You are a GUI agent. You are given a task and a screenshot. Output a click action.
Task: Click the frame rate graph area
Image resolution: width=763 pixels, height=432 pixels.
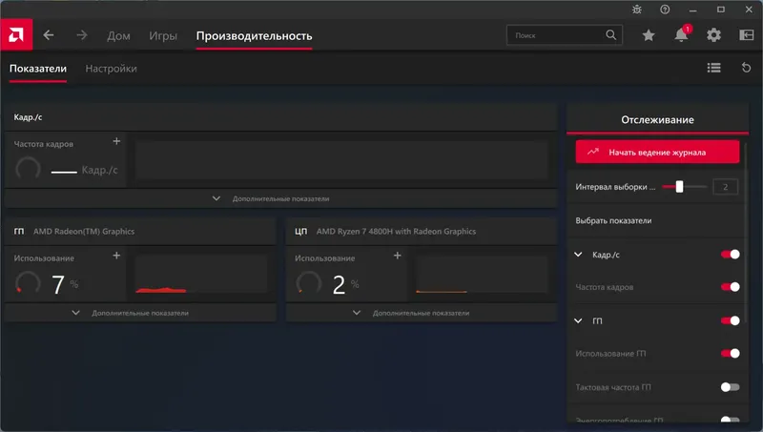(x=341, y=160)
